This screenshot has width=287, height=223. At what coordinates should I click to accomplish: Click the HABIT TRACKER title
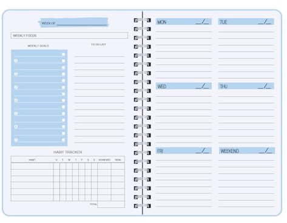tap(68, 152)
